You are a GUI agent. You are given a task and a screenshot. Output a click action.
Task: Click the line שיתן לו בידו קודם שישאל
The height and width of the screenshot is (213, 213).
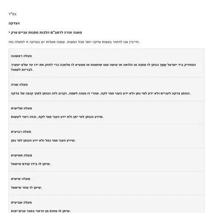click(x=31, y=164)
